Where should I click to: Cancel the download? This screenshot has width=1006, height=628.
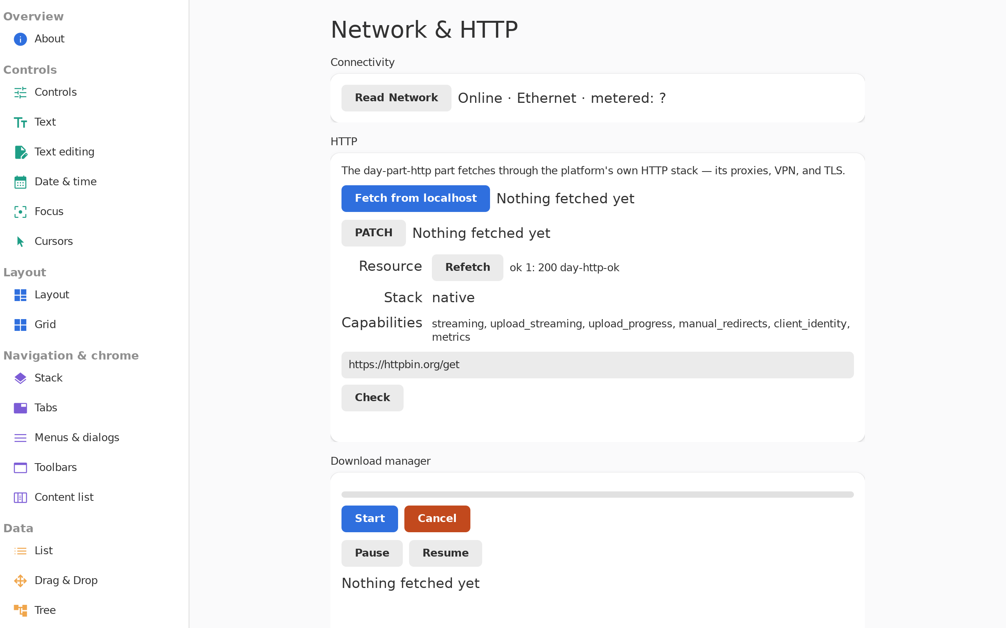[x=437, y=519]
